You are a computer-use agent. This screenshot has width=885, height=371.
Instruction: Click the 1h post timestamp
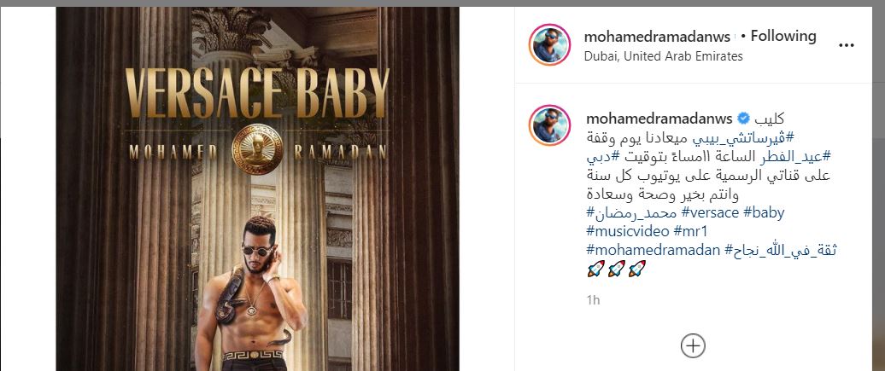point(593,300)
